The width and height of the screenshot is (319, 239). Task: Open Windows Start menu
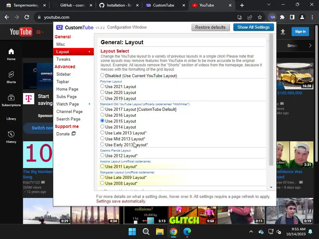132,232
